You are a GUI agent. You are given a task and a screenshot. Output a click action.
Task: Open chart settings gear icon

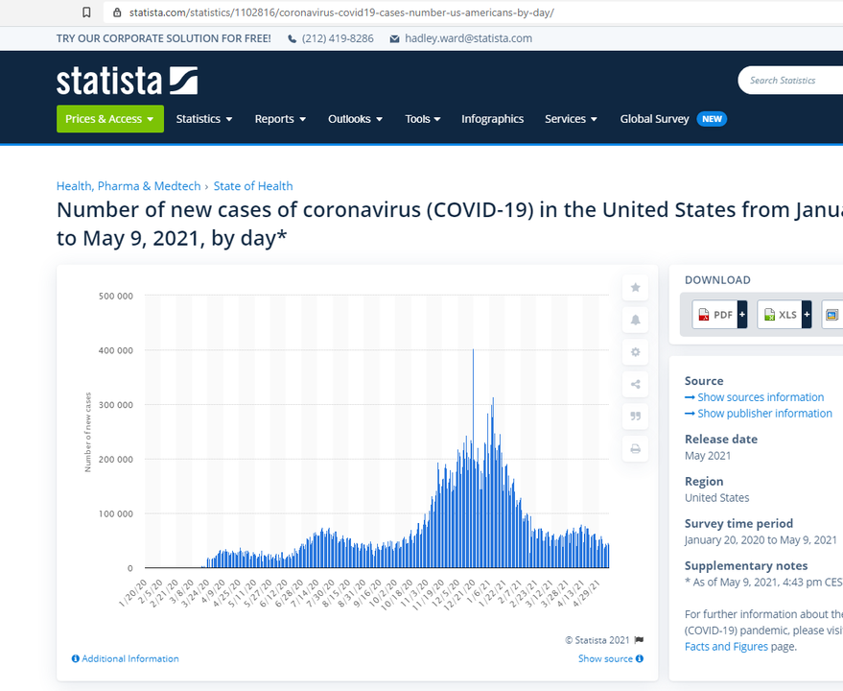tap(634, 352)
